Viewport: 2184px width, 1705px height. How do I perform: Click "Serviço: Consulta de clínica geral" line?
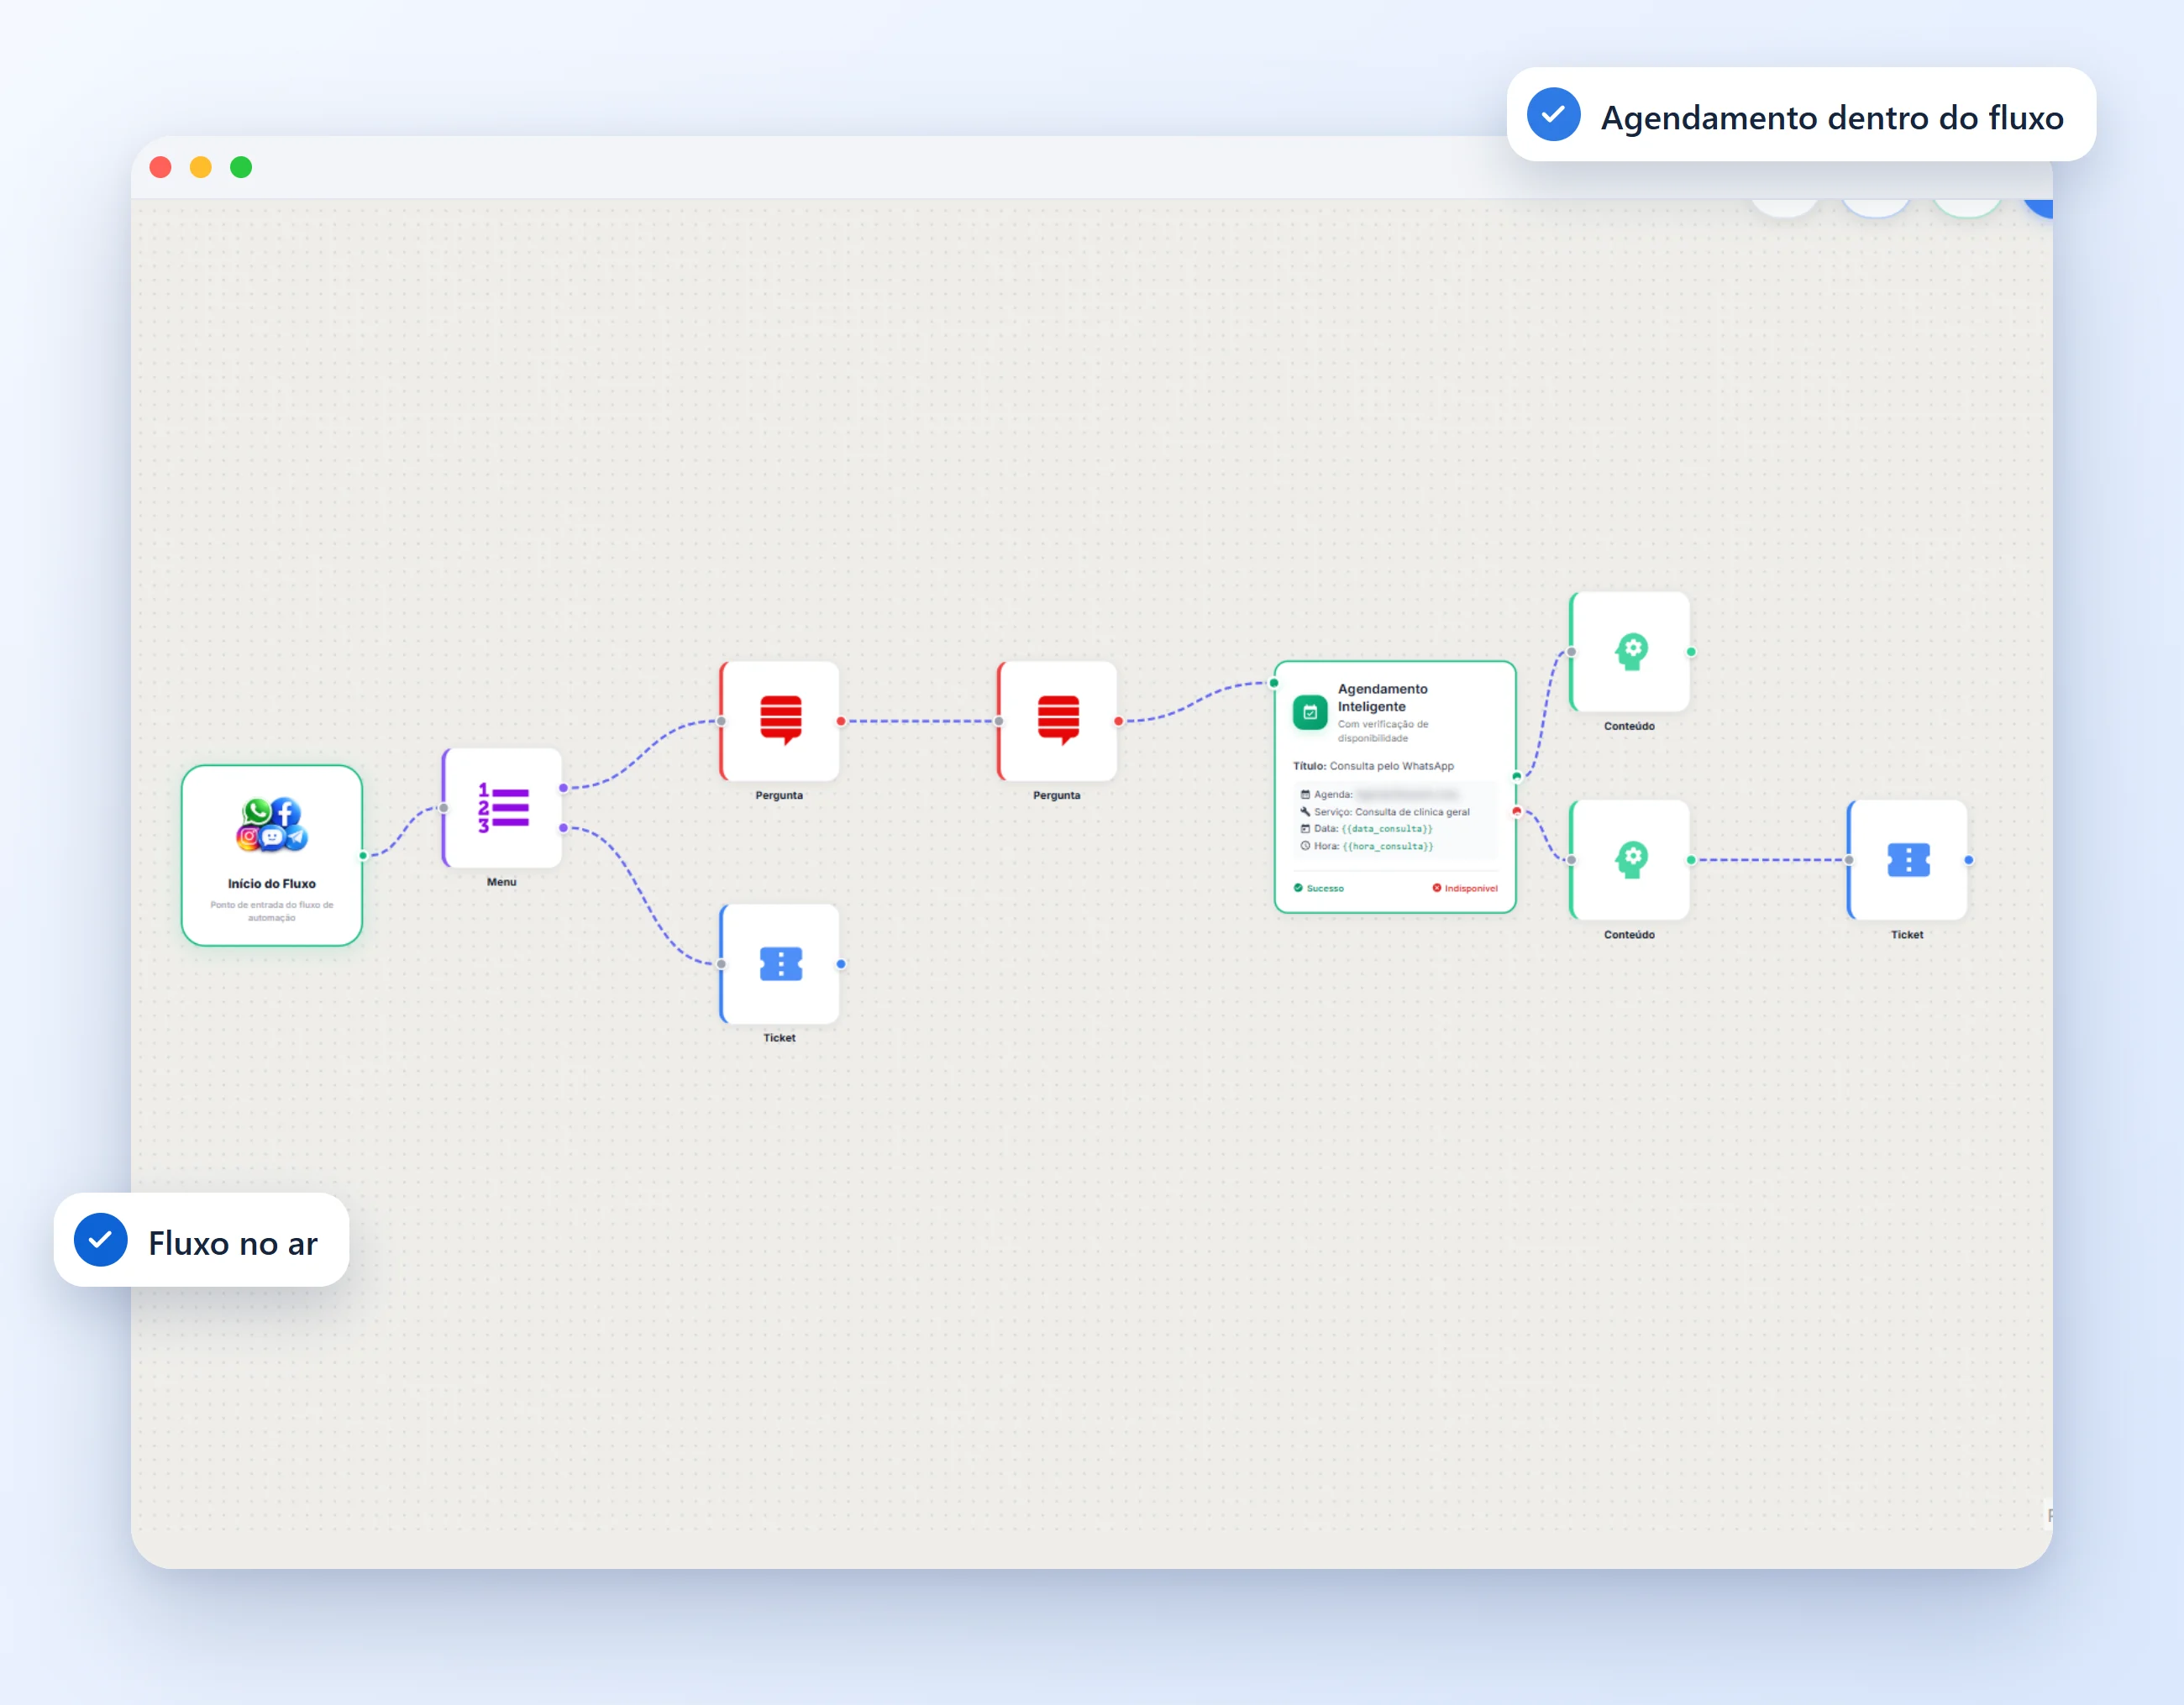click(1392, 812)
